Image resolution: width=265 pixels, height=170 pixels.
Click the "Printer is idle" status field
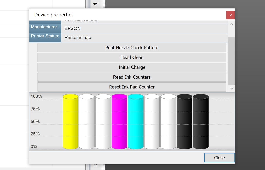click(144, 38)
